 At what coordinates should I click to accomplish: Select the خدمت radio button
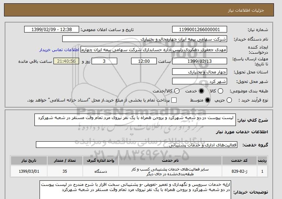coord(201,91)
